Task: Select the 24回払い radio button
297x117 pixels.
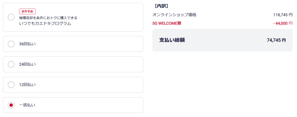Action: coord(11,64)
